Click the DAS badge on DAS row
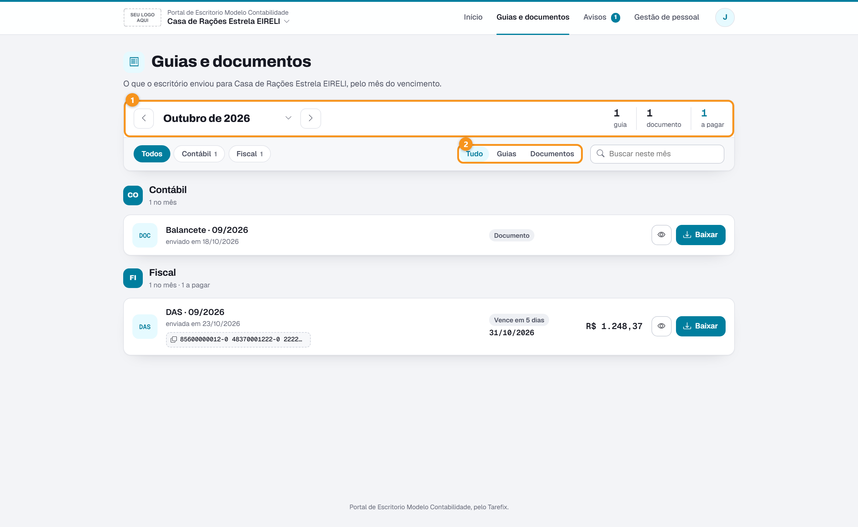 pos(145,327)
